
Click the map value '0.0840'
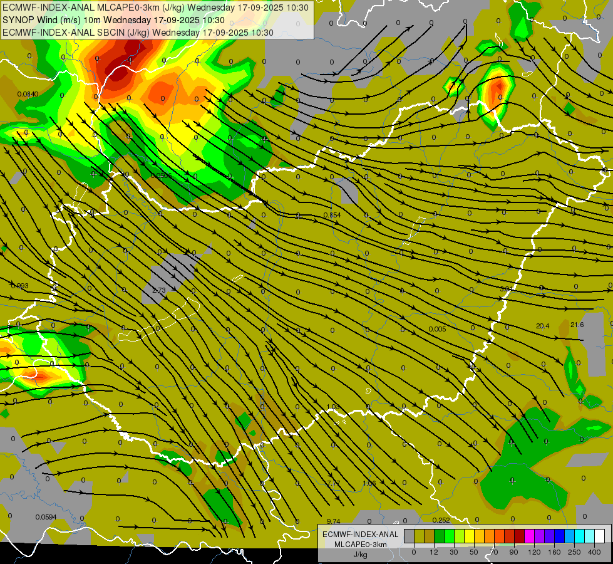coord(28,94)
